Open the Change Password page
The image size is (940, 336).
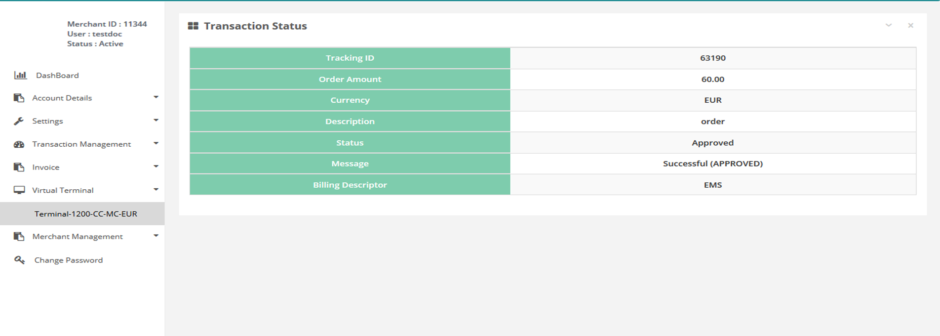click(68, 260)
